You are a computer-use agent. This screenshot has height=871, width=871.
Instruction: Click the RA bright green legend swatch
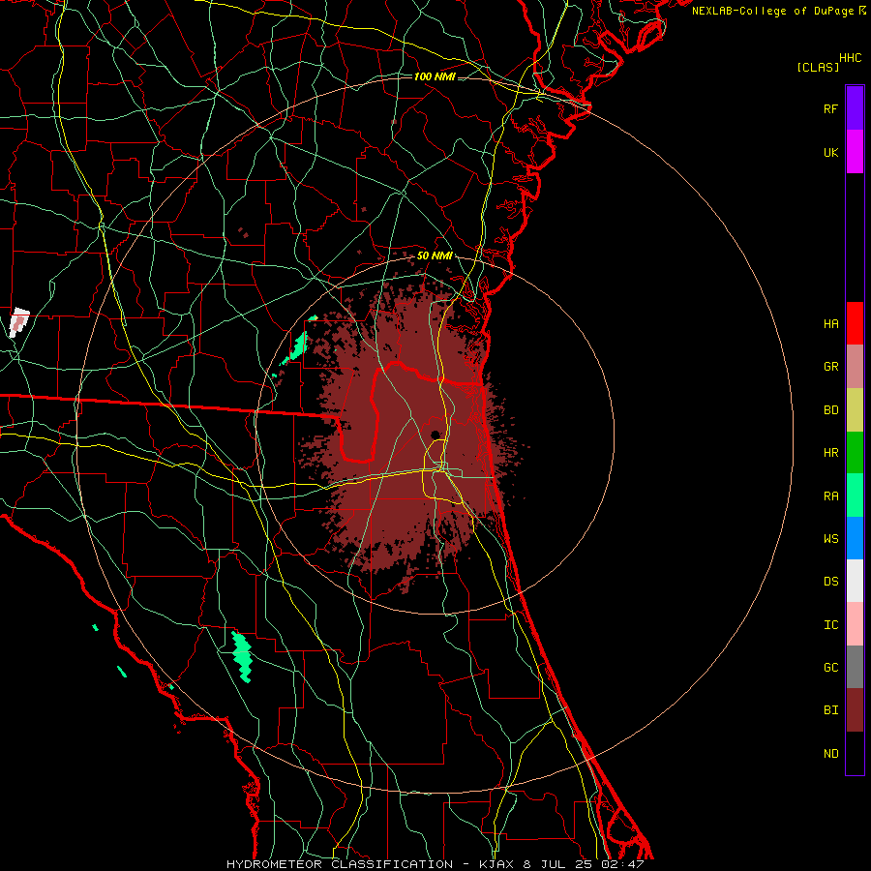coord(855,495)
